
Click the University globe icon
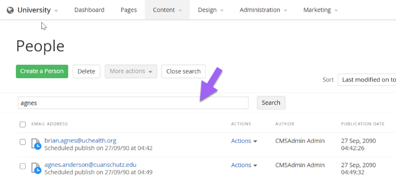pos(10,10)
